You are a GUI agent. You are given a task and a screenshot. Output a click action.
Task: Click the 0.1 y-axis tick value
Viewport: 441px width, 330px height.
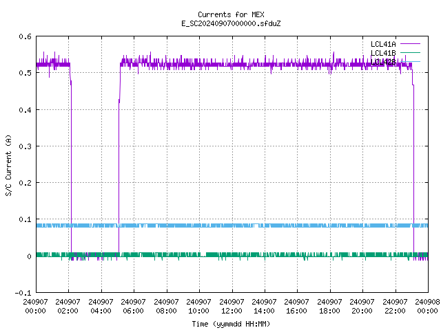(25, 219)
